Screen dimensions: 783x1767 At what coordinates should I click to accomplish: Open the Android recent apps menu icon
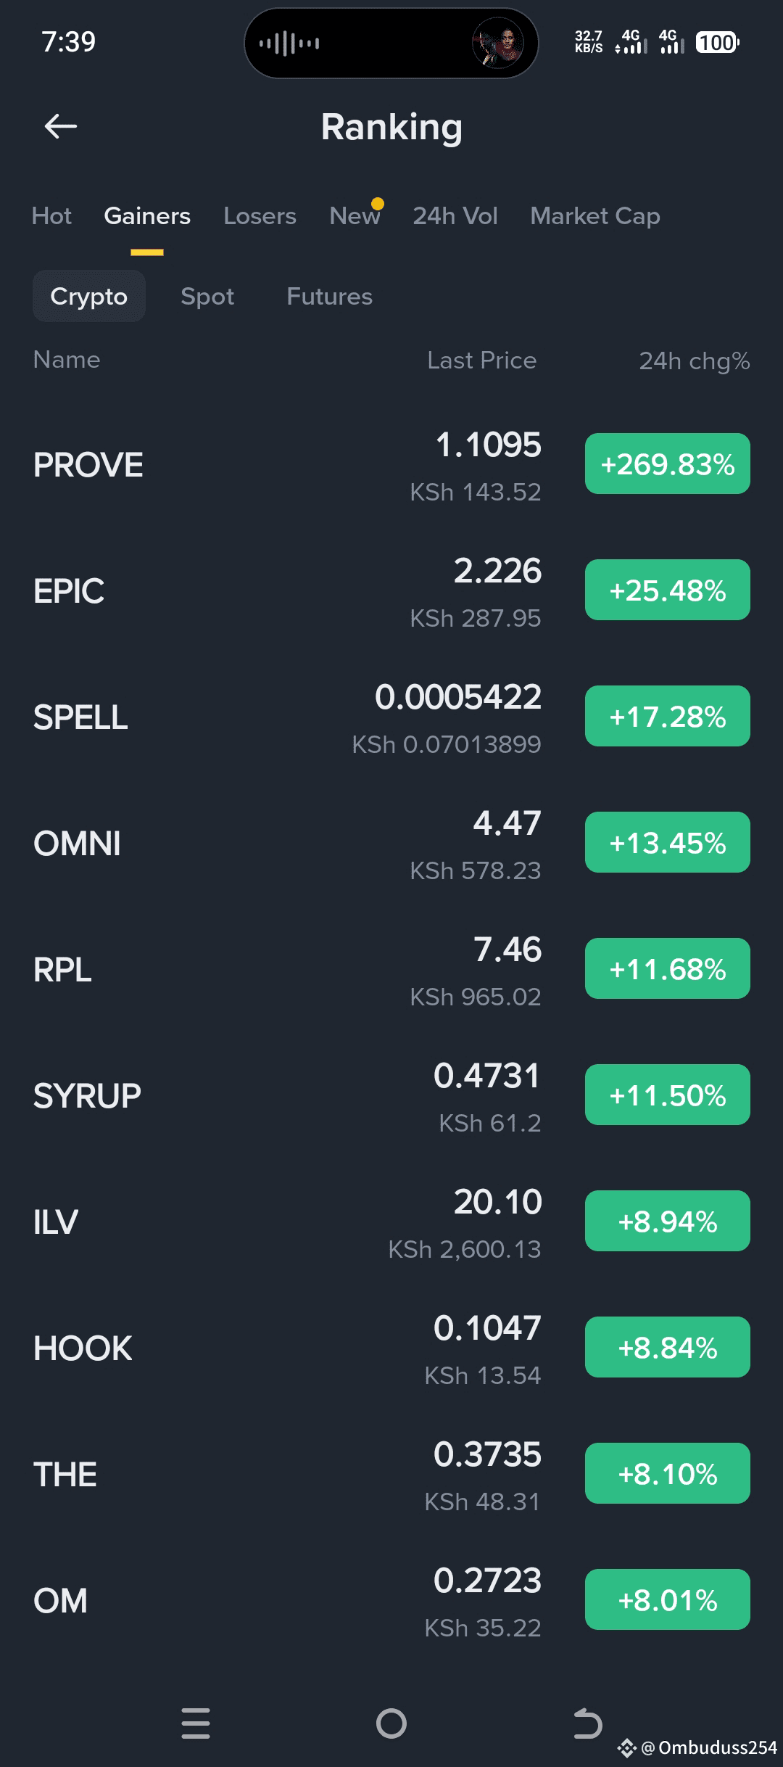[x=196, y=1723]
